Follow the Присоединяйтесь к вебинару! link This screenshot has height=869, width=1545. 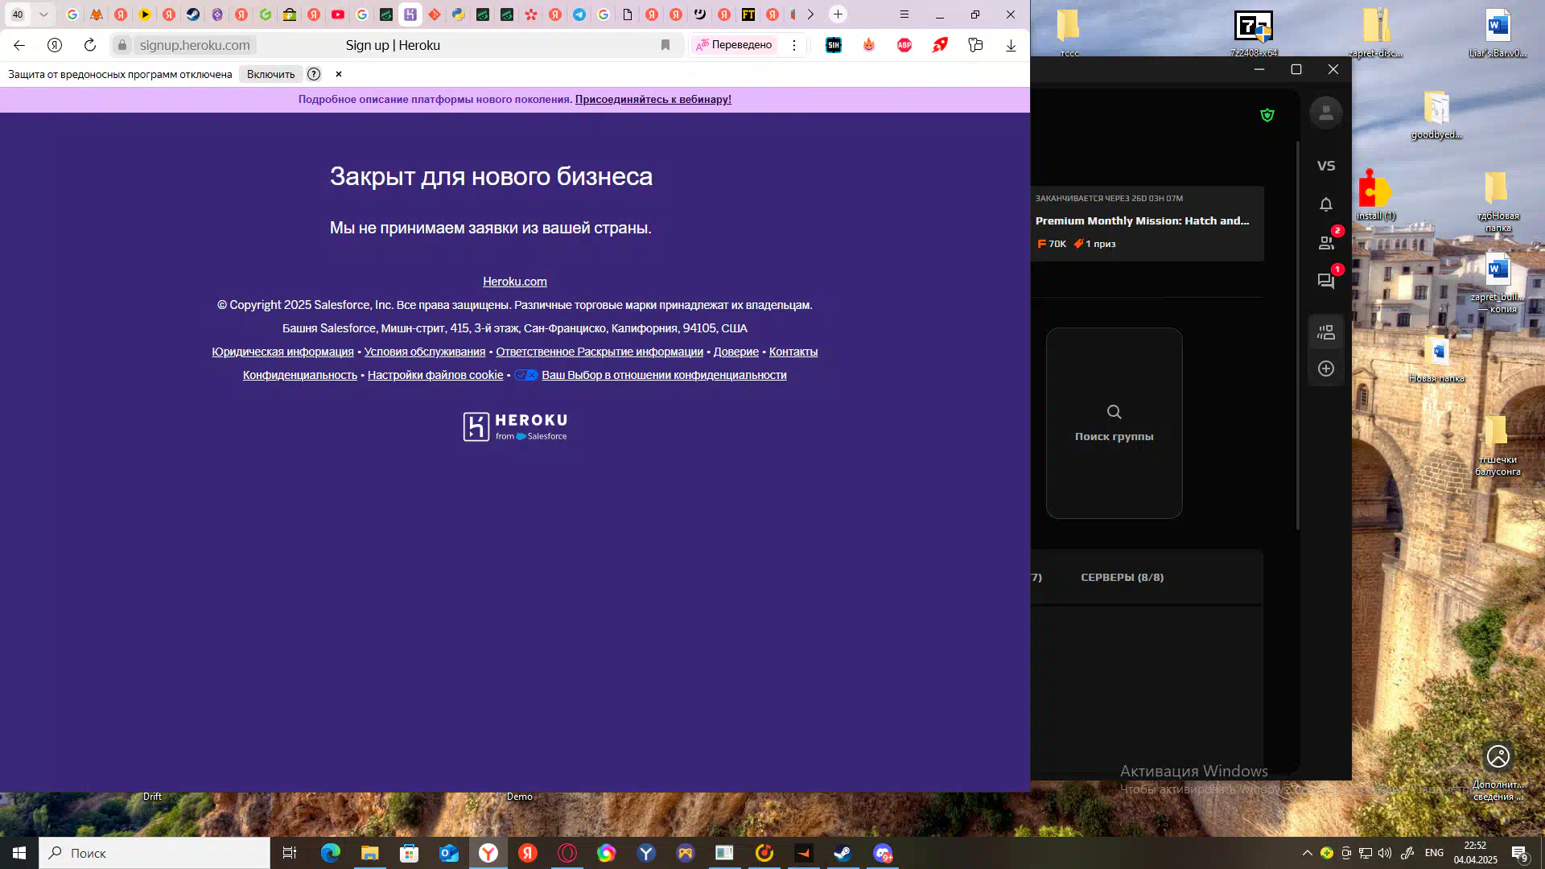pos(653,100)
